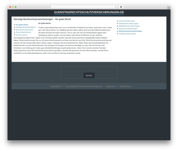The width and height of the screenshot is (178, 151).
Task: Select Rechtsschutzversicherungen sidebar link
Action: coord(130,31)
